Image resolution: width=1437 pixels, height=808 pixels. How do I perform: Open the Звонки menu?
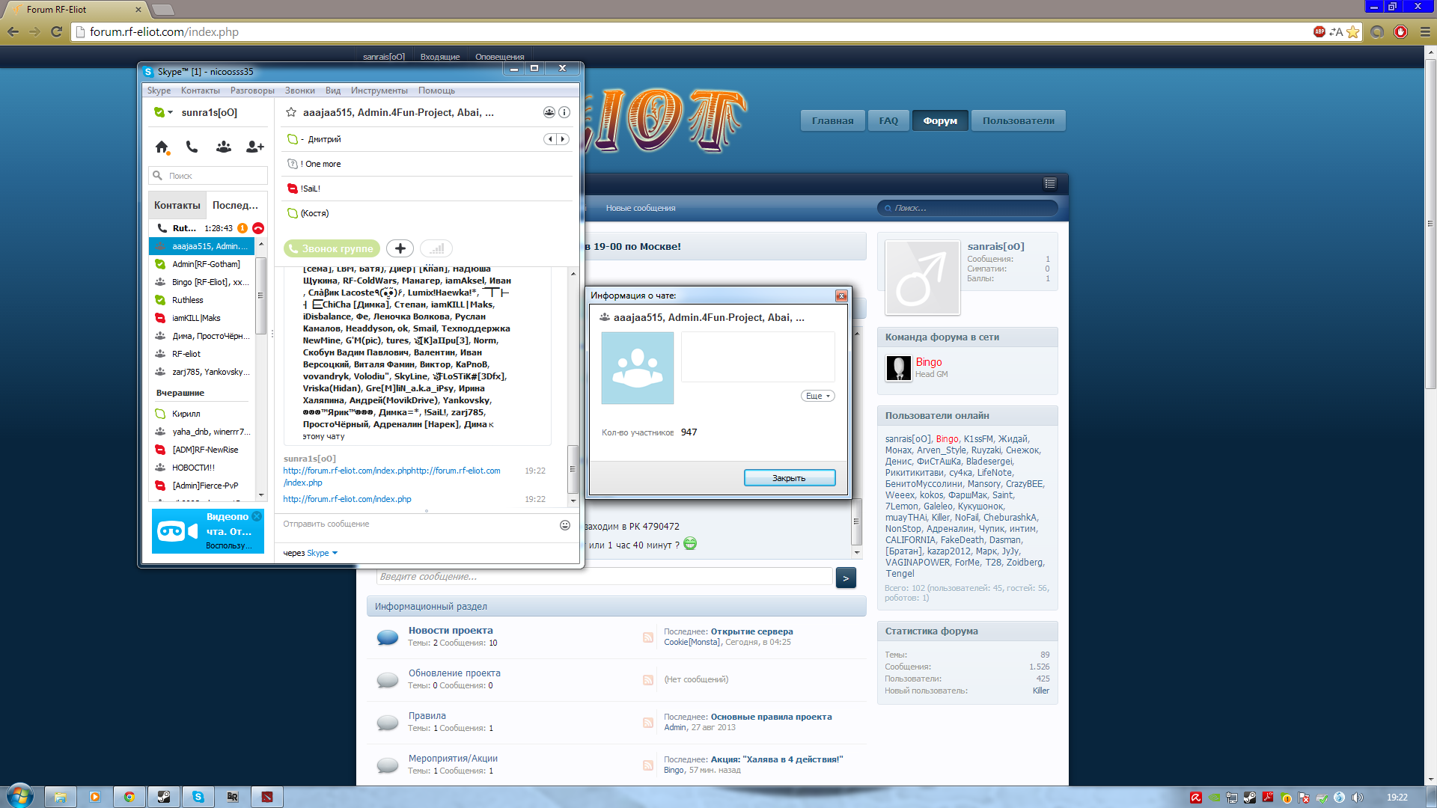pyautogui.click(x=299, y=91)
